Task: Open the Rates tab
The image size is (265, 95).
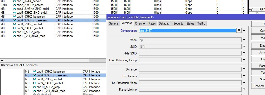Action: point(152,23)
